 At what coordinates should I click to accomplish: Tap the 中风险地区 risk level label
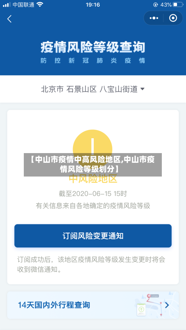click(x=93, y=179)
